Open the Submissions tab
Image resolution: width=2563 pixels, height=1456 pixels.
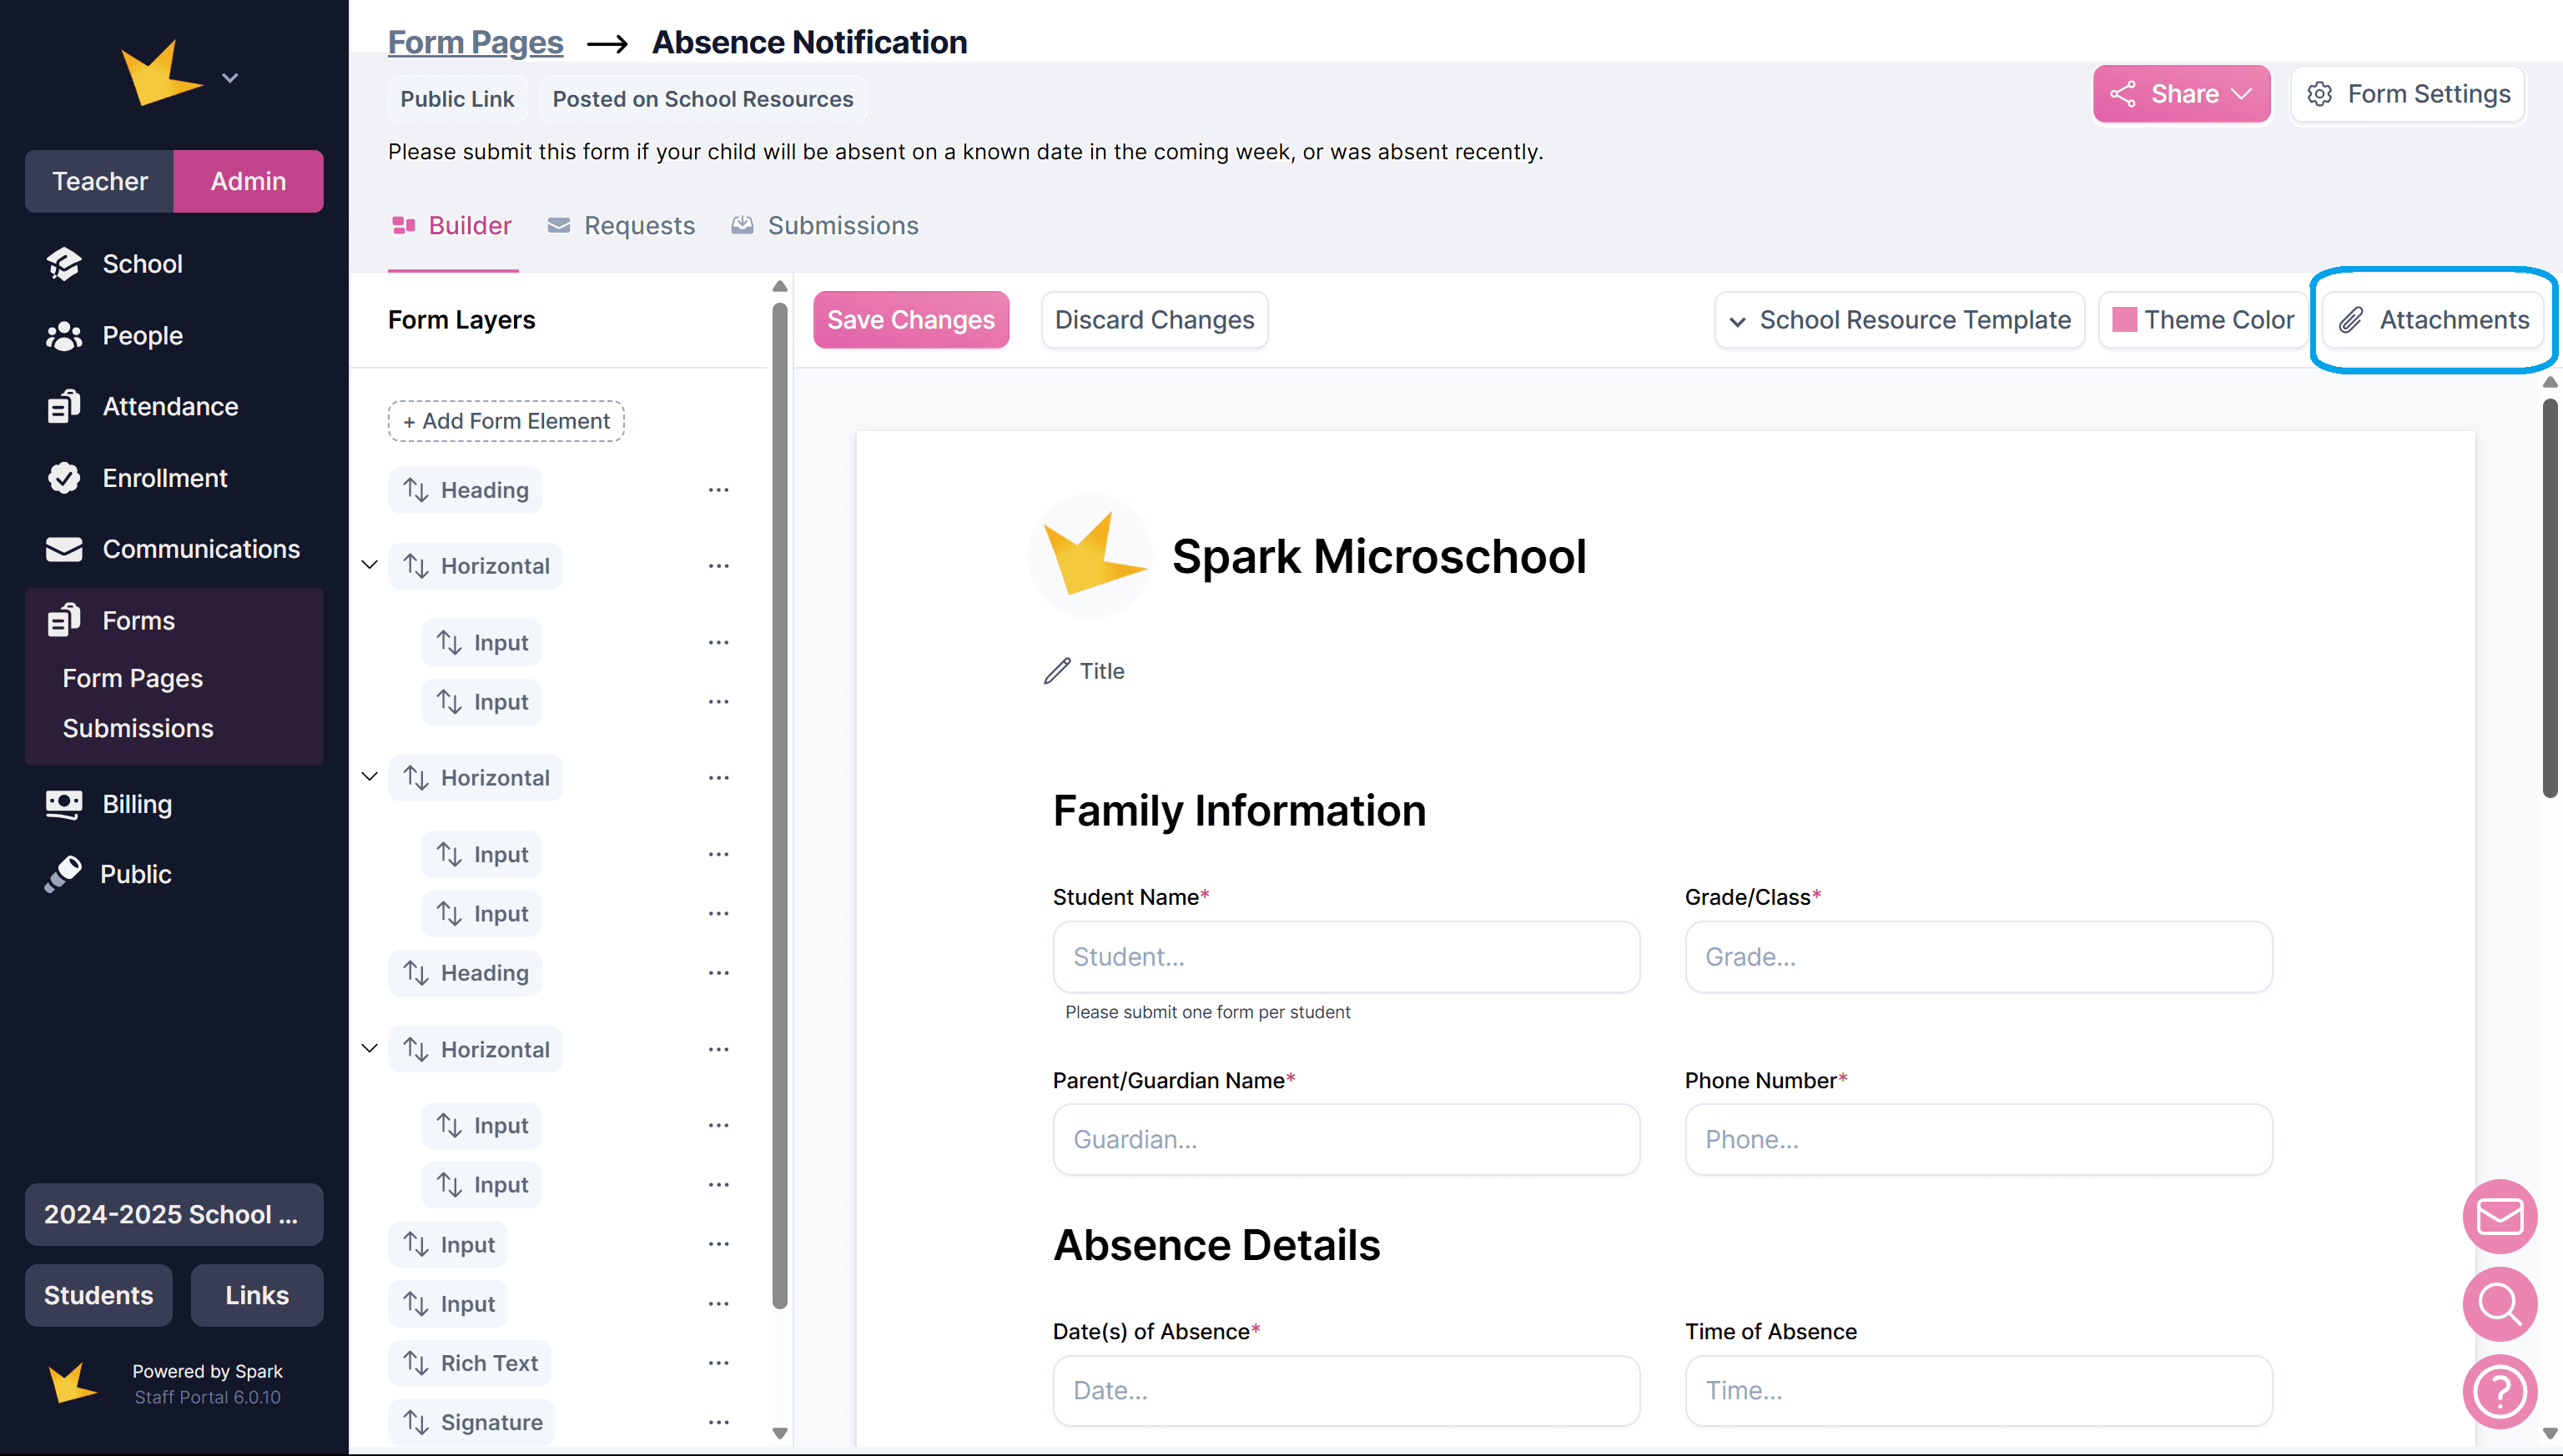[x=825, y=226]
